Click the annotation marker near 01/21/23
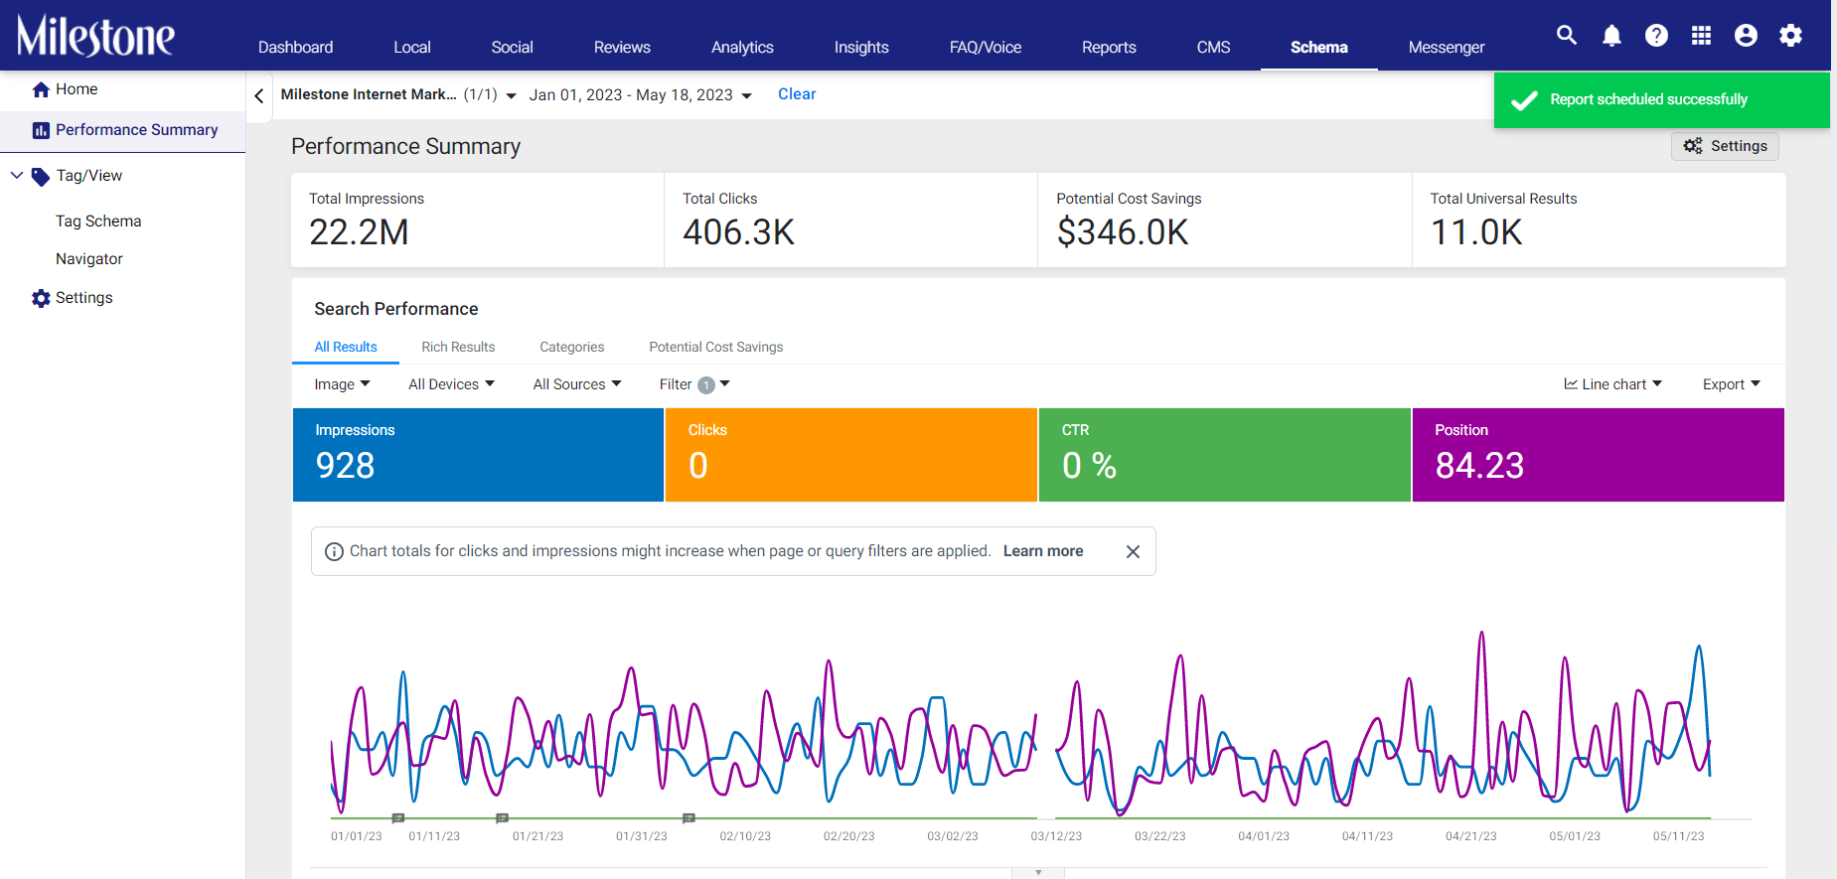 503,818
